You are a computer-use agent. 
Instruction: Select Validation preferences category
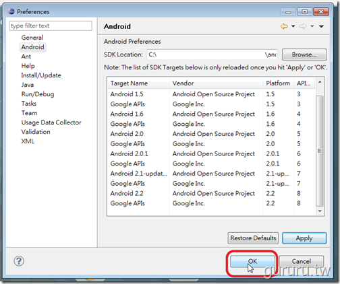[x=36, y=132]
